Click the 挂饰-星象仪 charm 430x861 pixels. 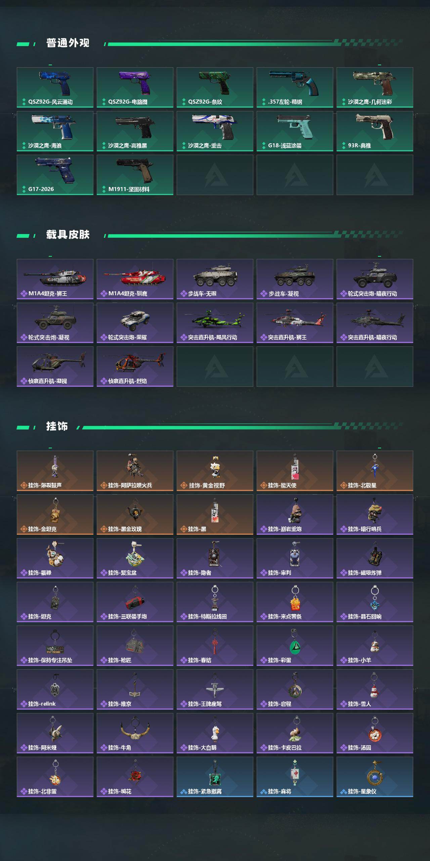coord(375,777)
